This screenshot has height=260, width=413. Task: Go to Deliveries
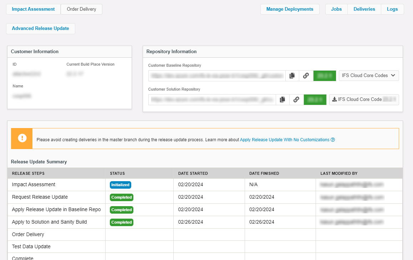point(364,9)
